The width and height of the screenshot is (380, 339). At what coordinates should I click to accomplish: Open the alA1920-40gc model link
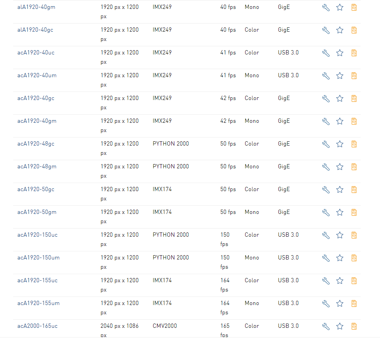coord(35,30)
